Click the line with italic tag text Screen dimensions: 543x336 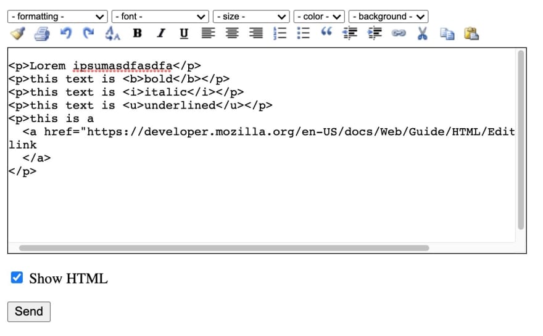(126, 92)
